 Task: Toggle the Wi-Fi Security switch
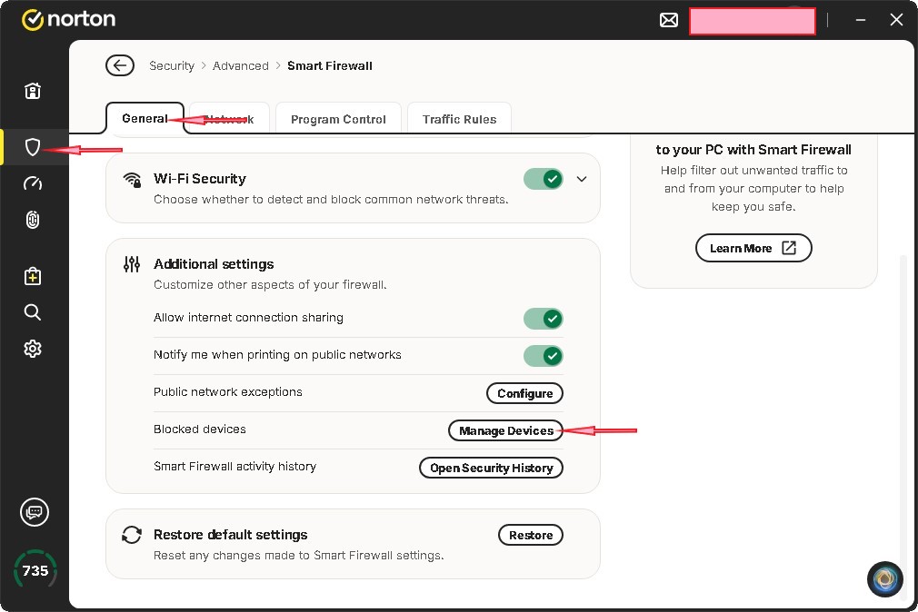pos(544,179)
